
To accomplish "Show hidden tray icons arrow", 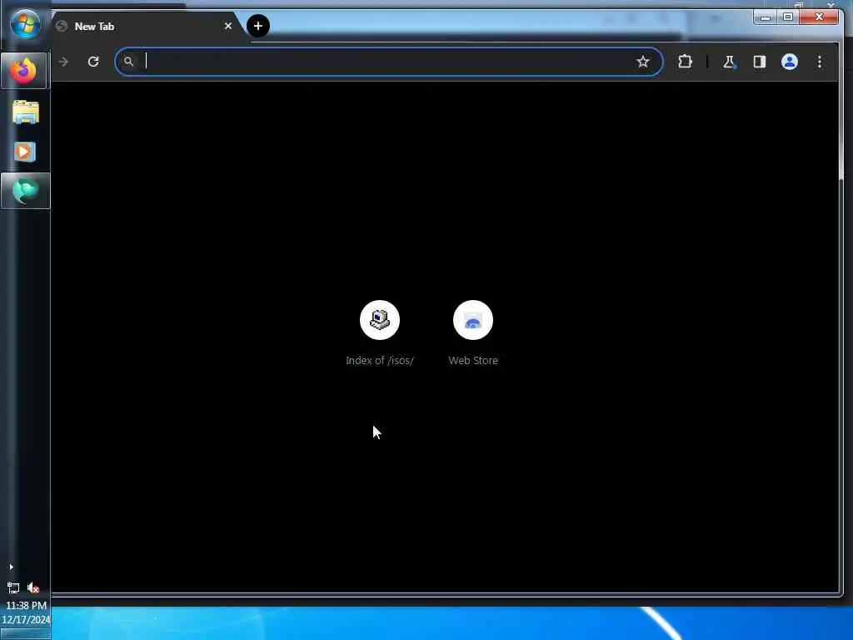I will pyautogui.click(x=11, y=567).
